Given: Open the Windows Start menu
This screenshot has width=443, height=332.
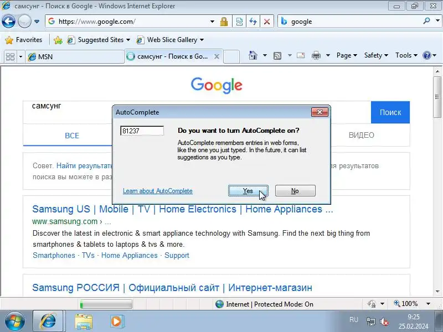Looking at the screenshot, I should pyautogui.click(x=15, y=321).
